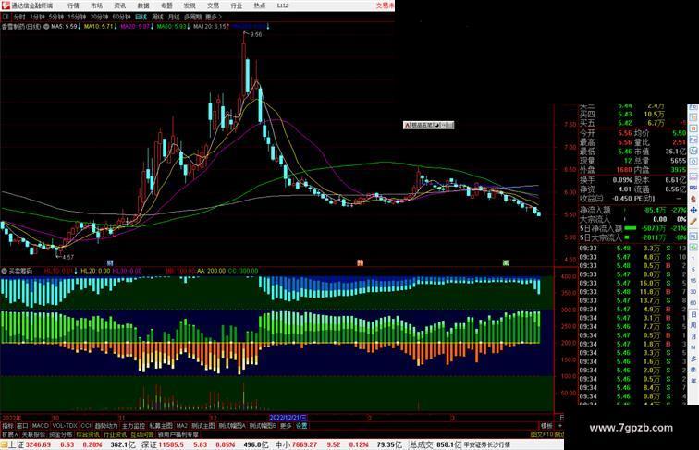699x450 pixels.
Task: Select the MA2 indicator tab
Action: [x=182, y=426]
